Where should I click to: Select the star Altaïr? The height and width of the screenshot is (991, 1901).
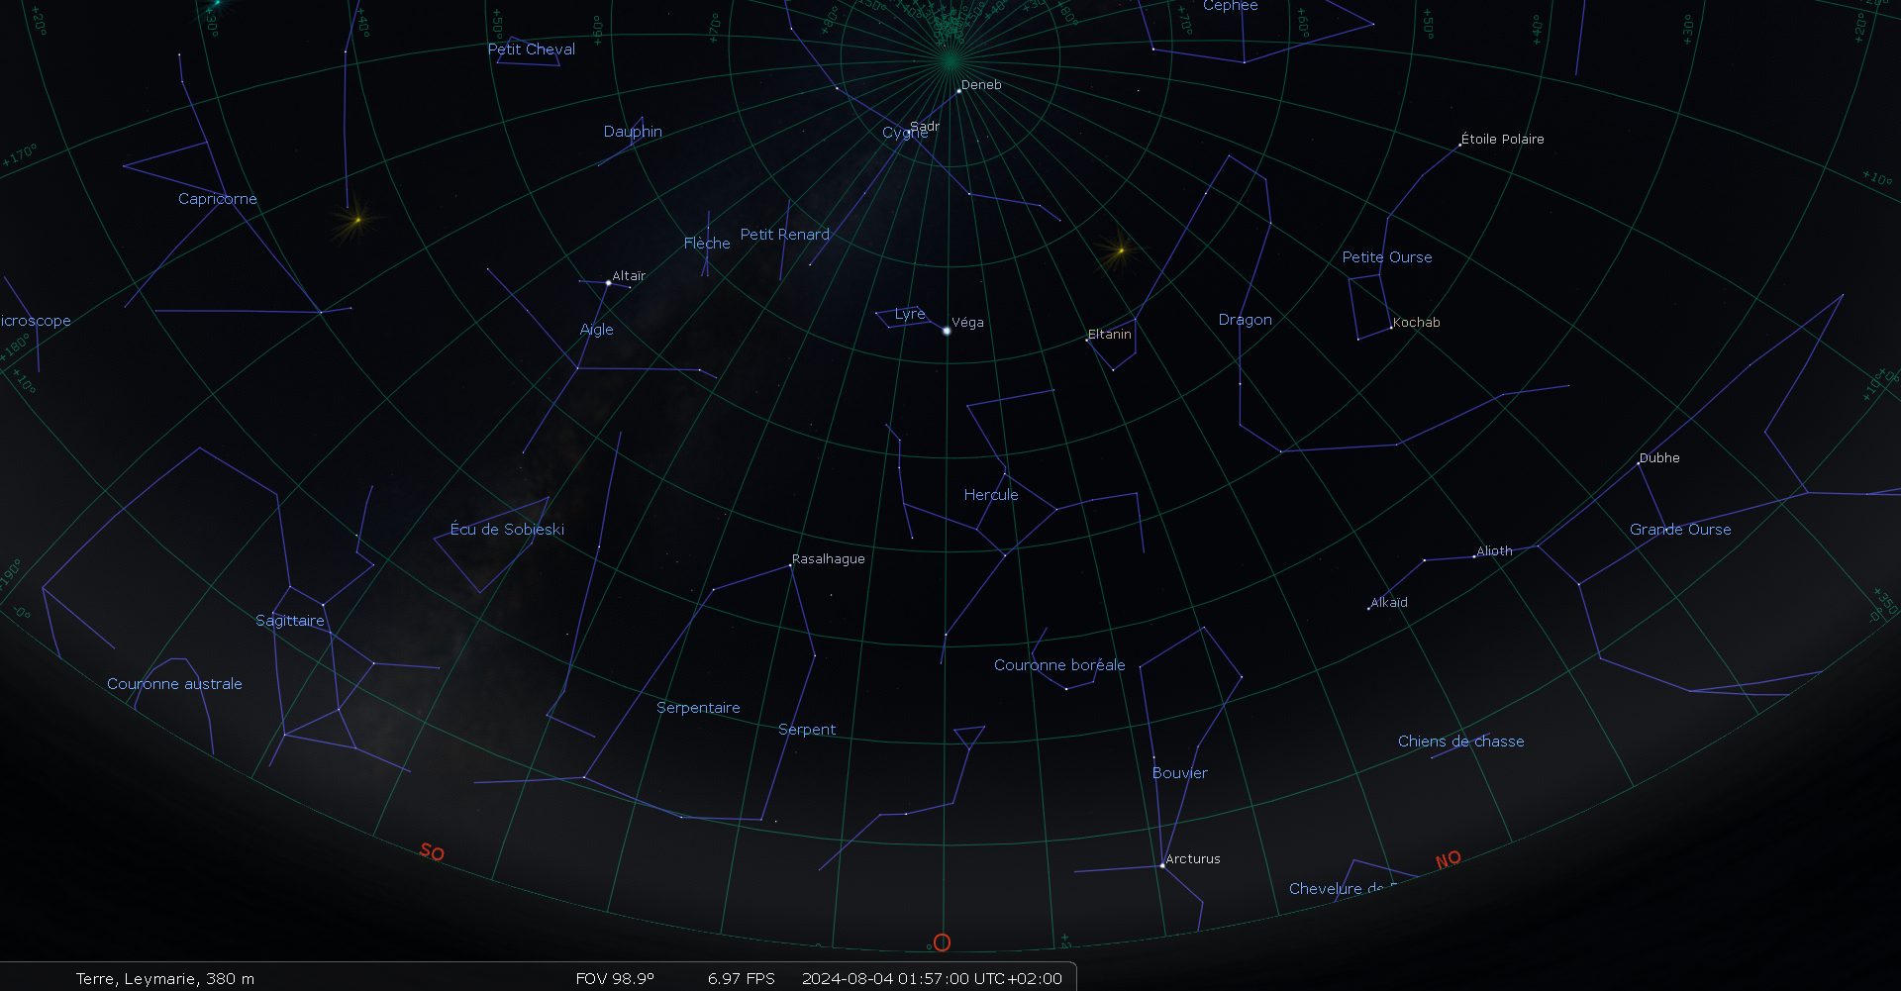point(608,282)
